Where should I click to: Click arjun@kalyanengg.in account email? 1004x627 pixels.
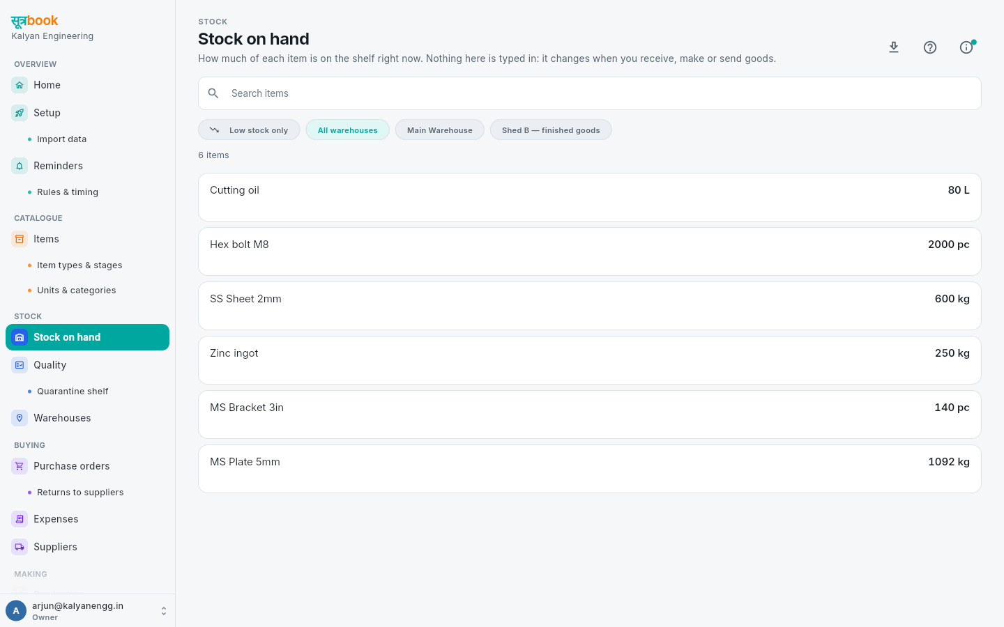click(78, 606)
